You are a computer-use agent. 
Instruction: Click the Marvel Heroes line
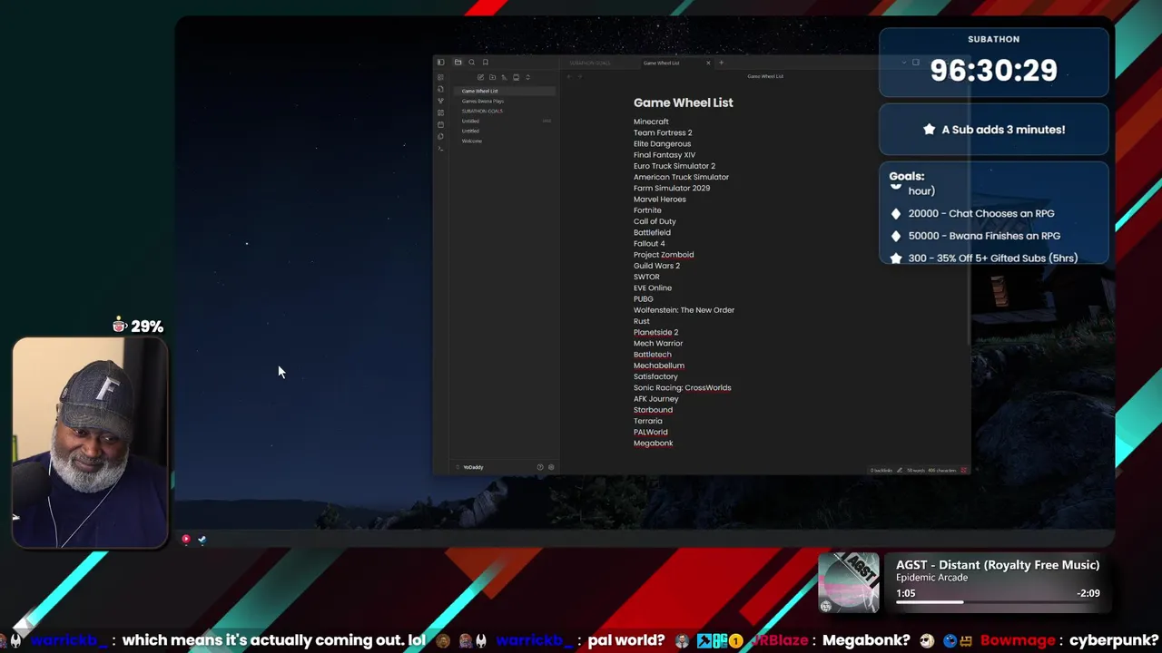(660, 200)
